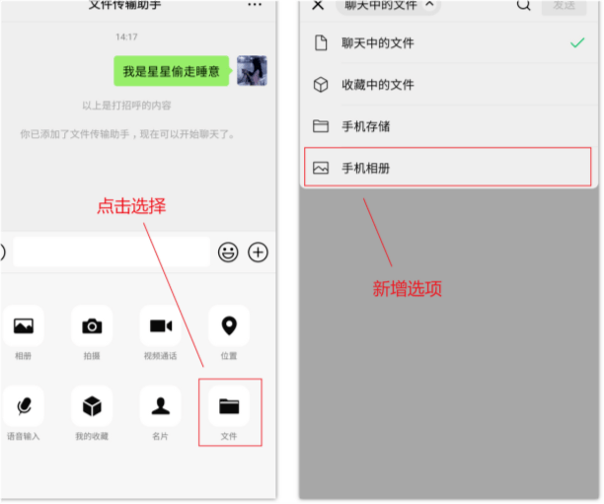Search files with magnifier icon

click(523, 5)
